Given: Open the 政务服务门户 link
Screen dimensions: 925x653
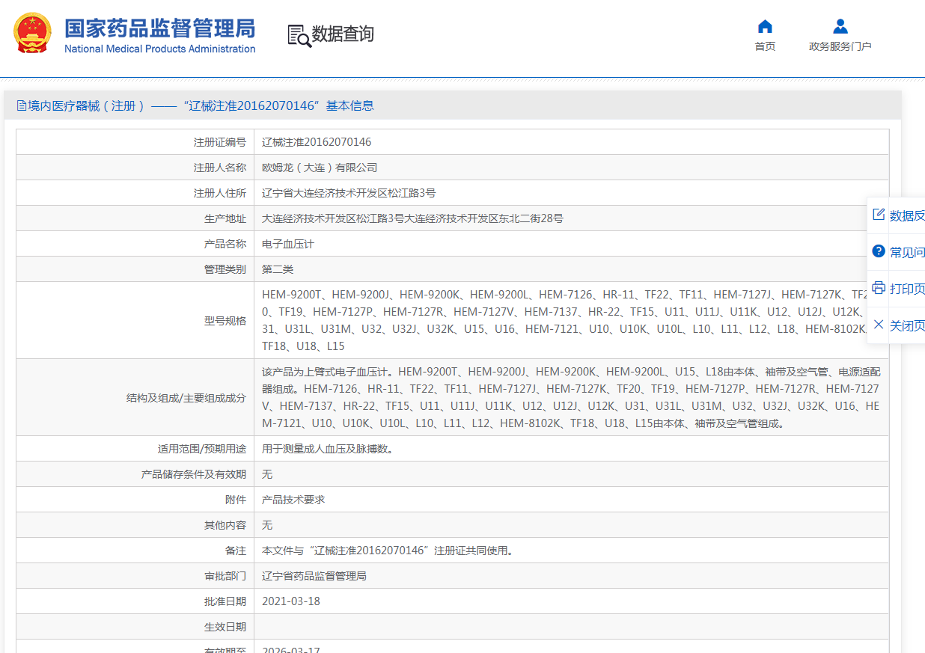Looking at the screenshot, I should pyautogui.click(x=840, y=46).
